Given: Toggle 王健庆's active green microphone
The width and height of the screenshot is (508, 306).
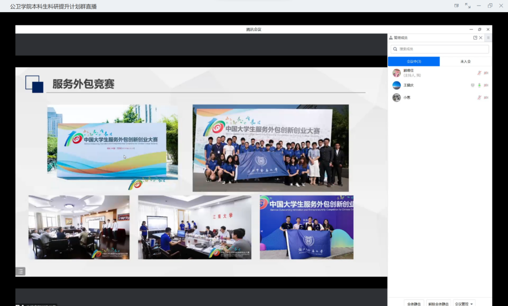Looking at the screenshot, I should pos(479,85).
